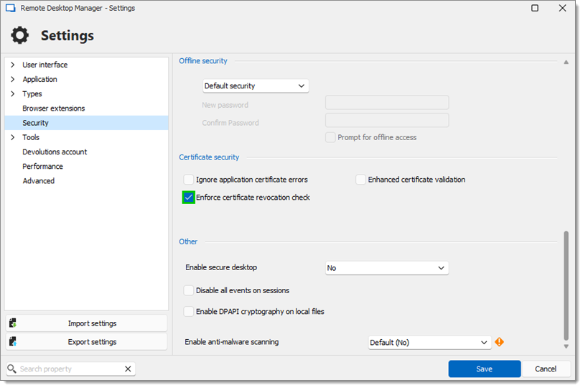The image size is (583, 388).
Task: Click the Offline security section heading
Action: [203, 60]
